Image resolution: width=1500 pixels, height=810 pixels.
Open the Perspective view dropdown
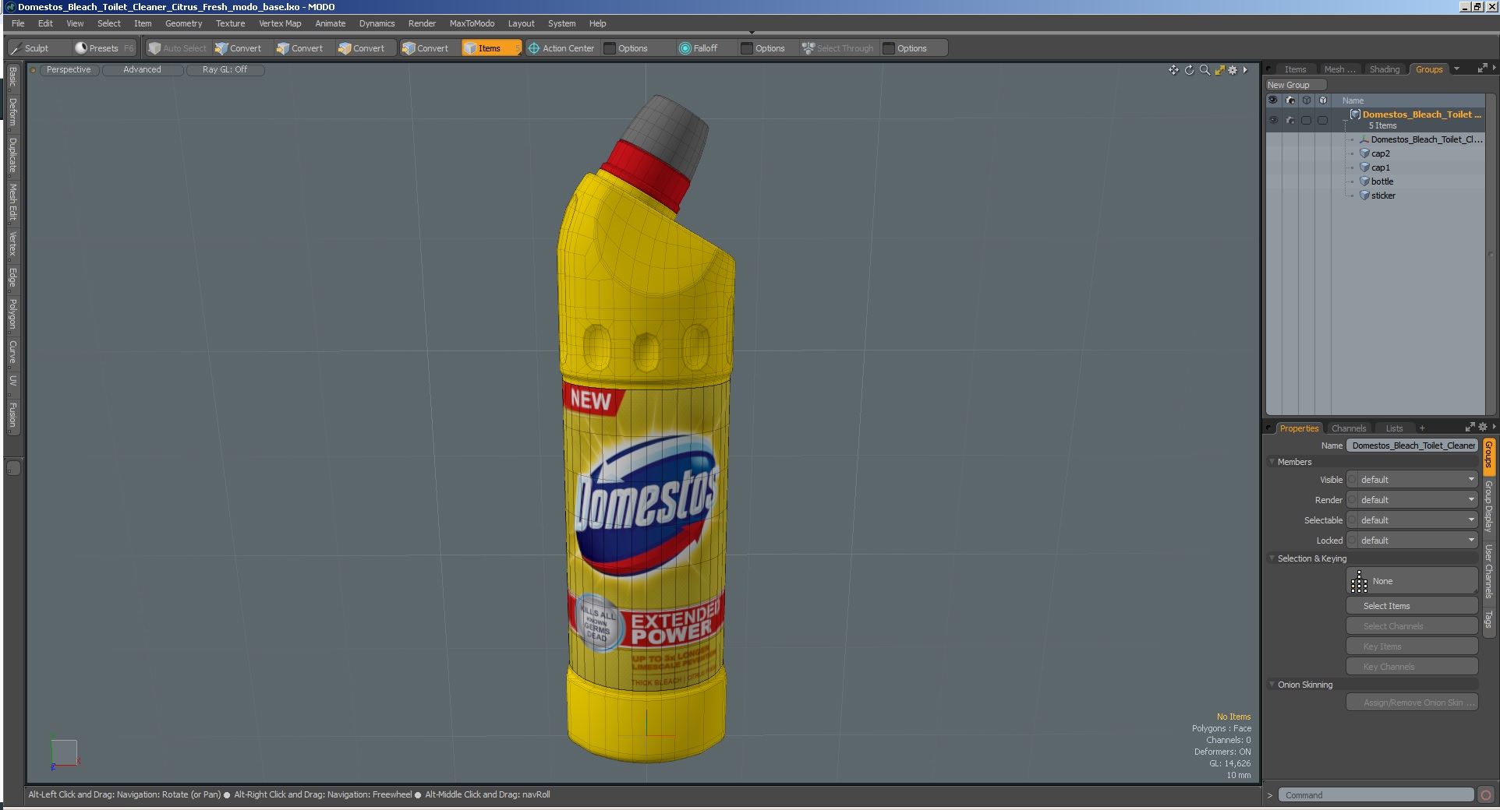pyautogui.click(x=69, y=70)
